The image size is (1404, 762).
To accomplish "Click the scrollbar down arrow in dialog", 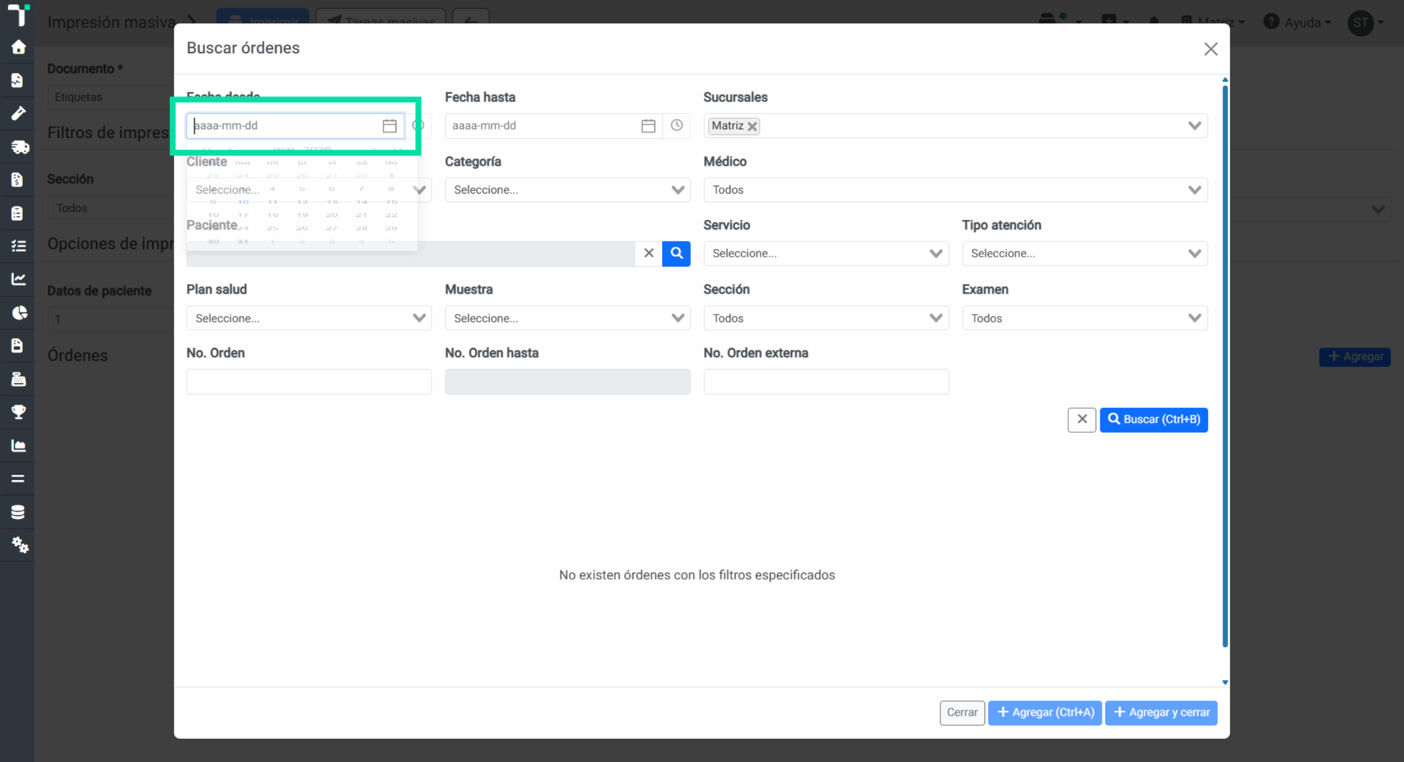I will (x=1225, y=682).
